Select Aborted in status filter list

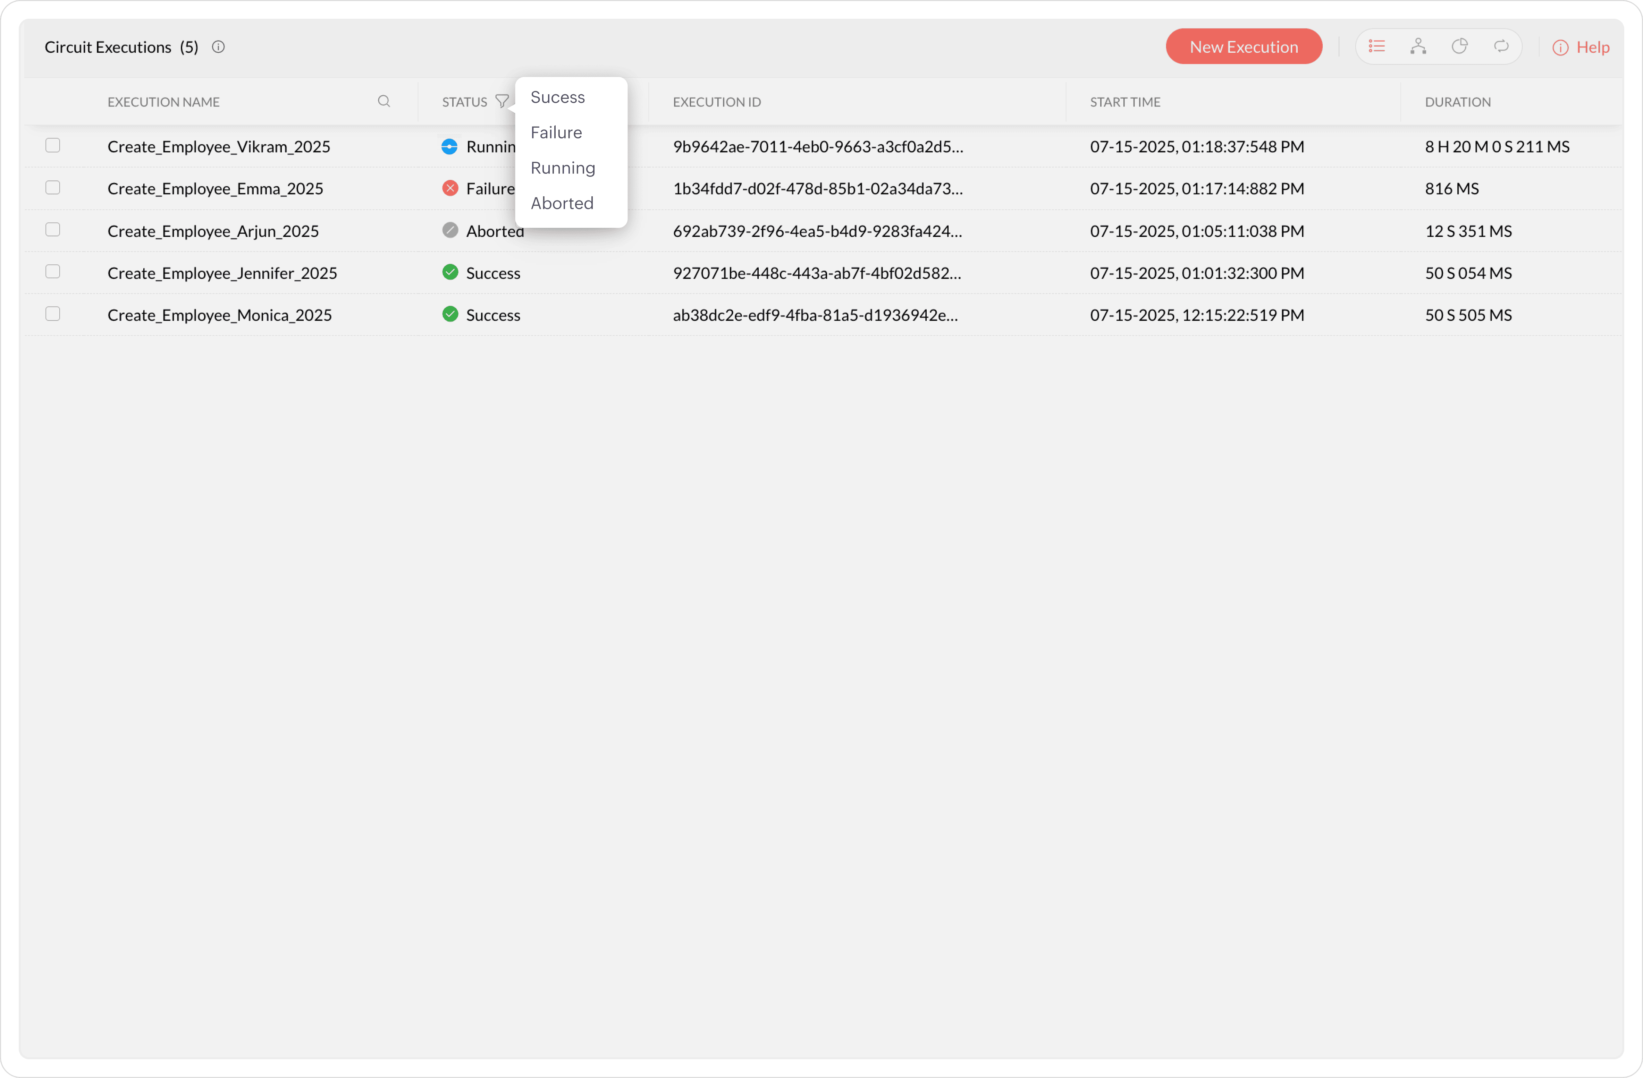pos(561,204)
